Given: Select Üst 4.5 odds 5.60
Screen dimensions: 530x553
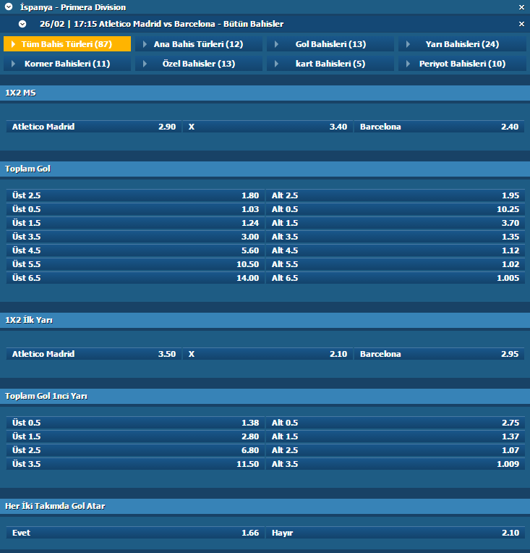Looking at the screenshot, I should [x=135, y=250].
